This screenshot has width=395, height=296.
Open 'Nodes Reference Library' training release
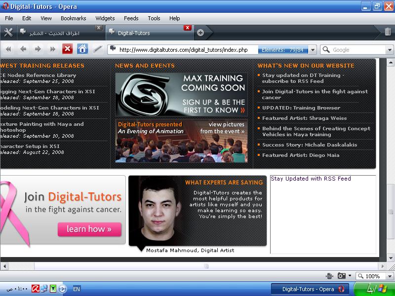38,75
